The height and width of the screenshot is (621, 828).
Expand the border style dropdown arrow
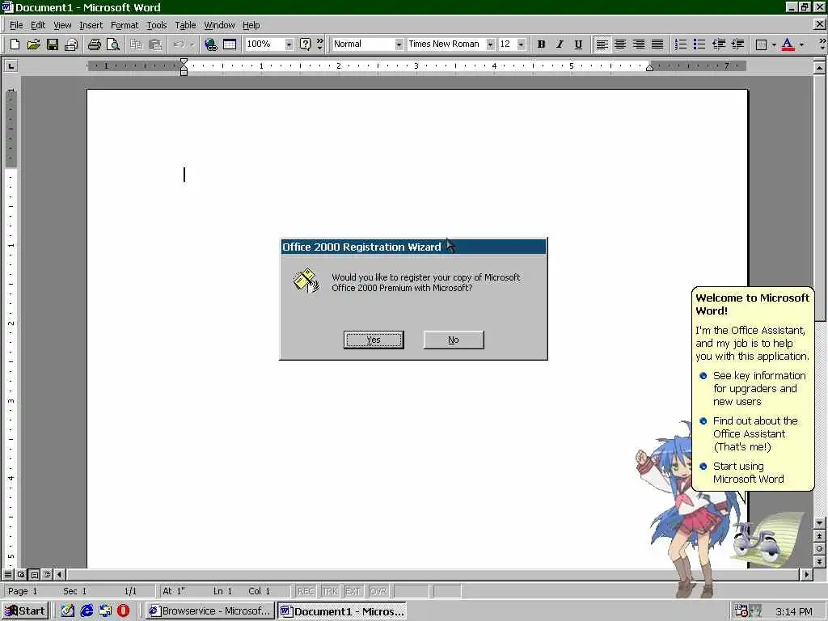click(774, 44)
